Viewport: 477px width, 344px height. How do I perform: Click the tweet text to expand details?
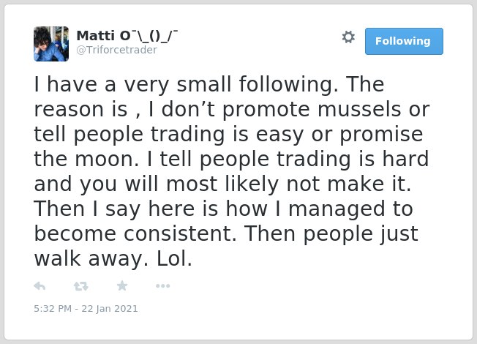pyautogui.click(x=231, y=171)
